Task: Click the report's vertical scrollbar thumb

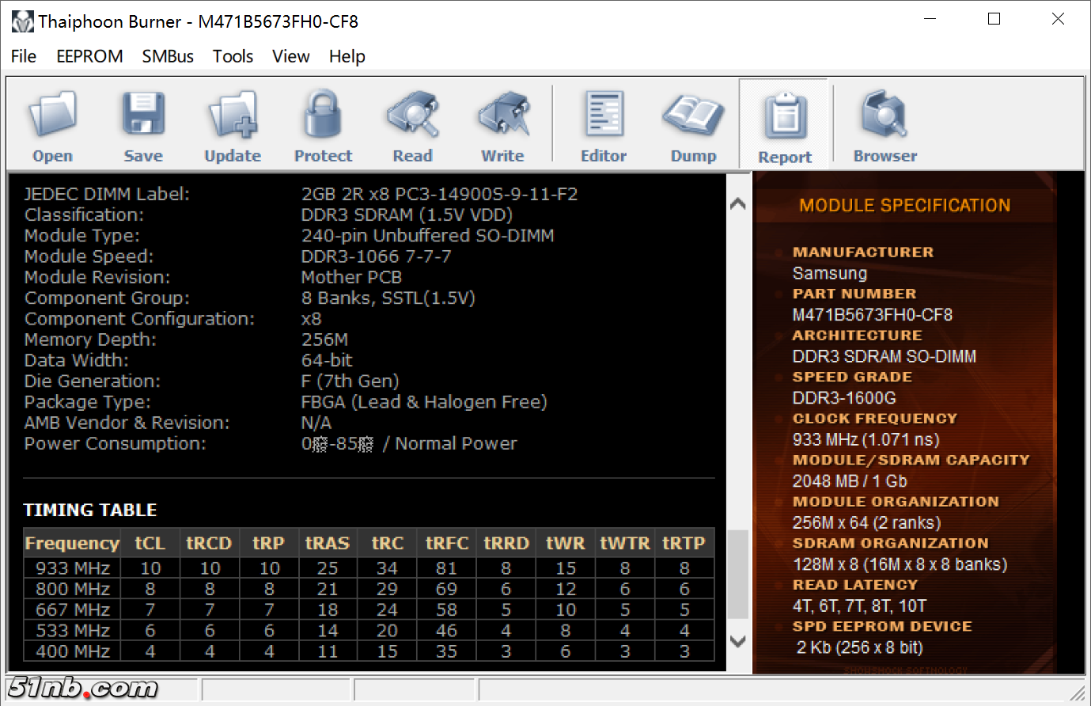Action: [737, 574]
